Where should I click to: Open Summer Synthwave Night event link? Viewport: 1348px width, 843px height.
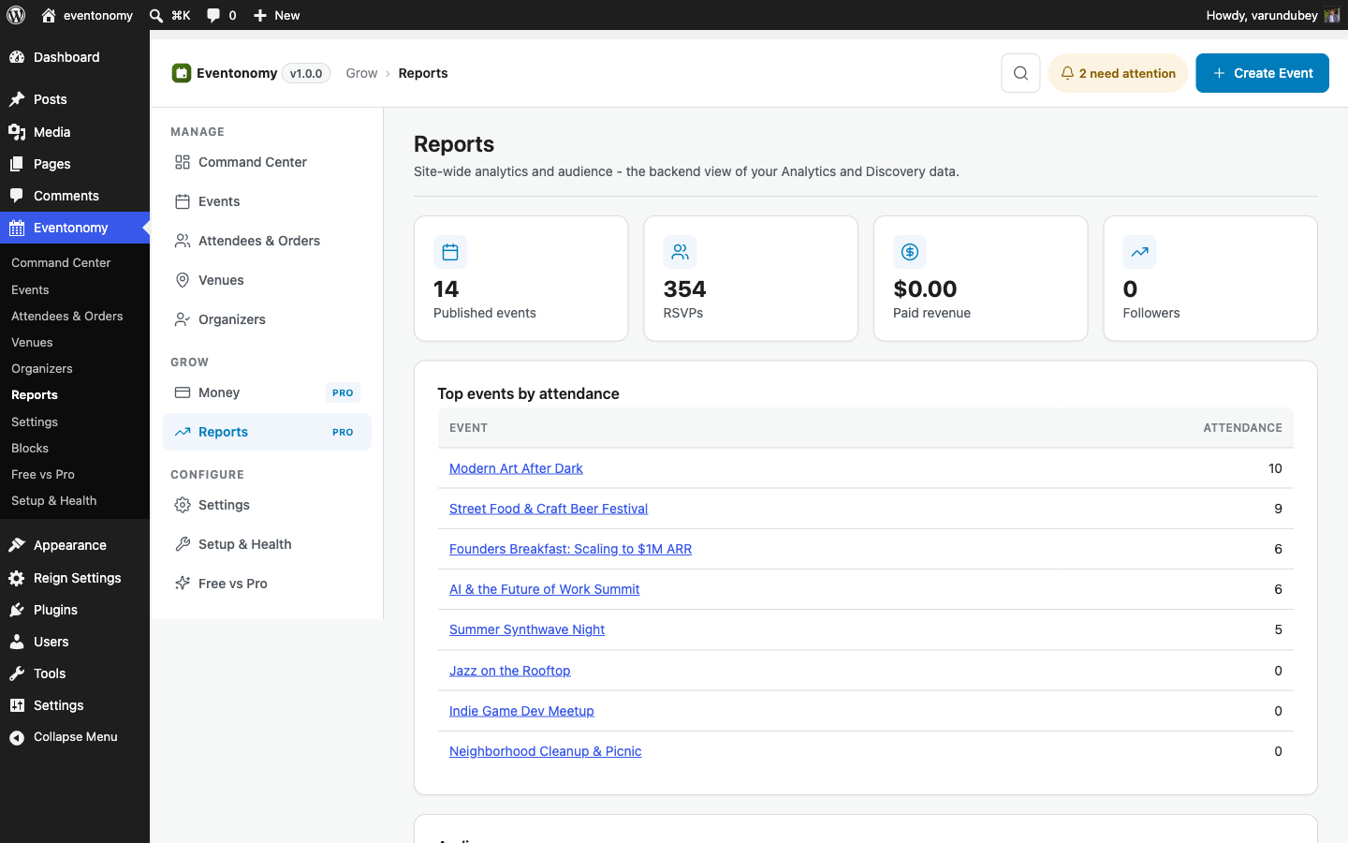tap(527, 629)
